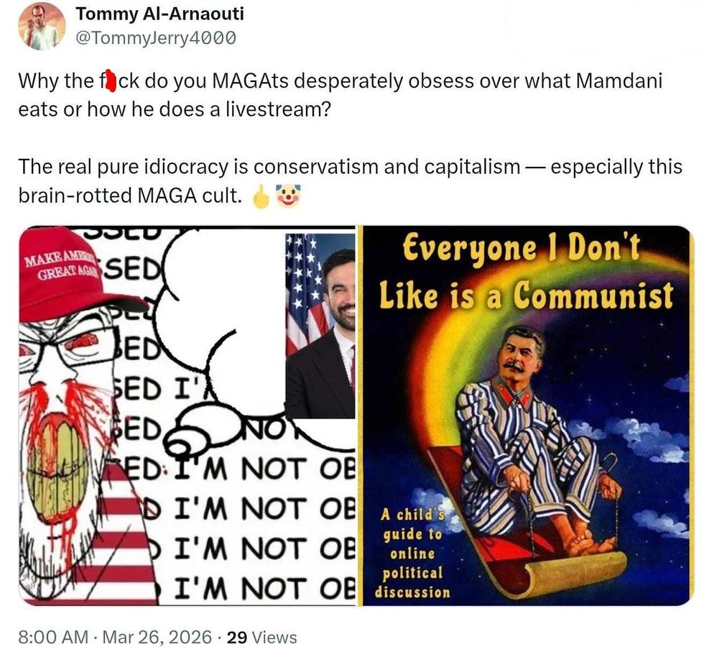This screenshot has height=652, width=704.
Task: Click the display name Tommy Al-Arnaouti
Action: coord(159,14)
